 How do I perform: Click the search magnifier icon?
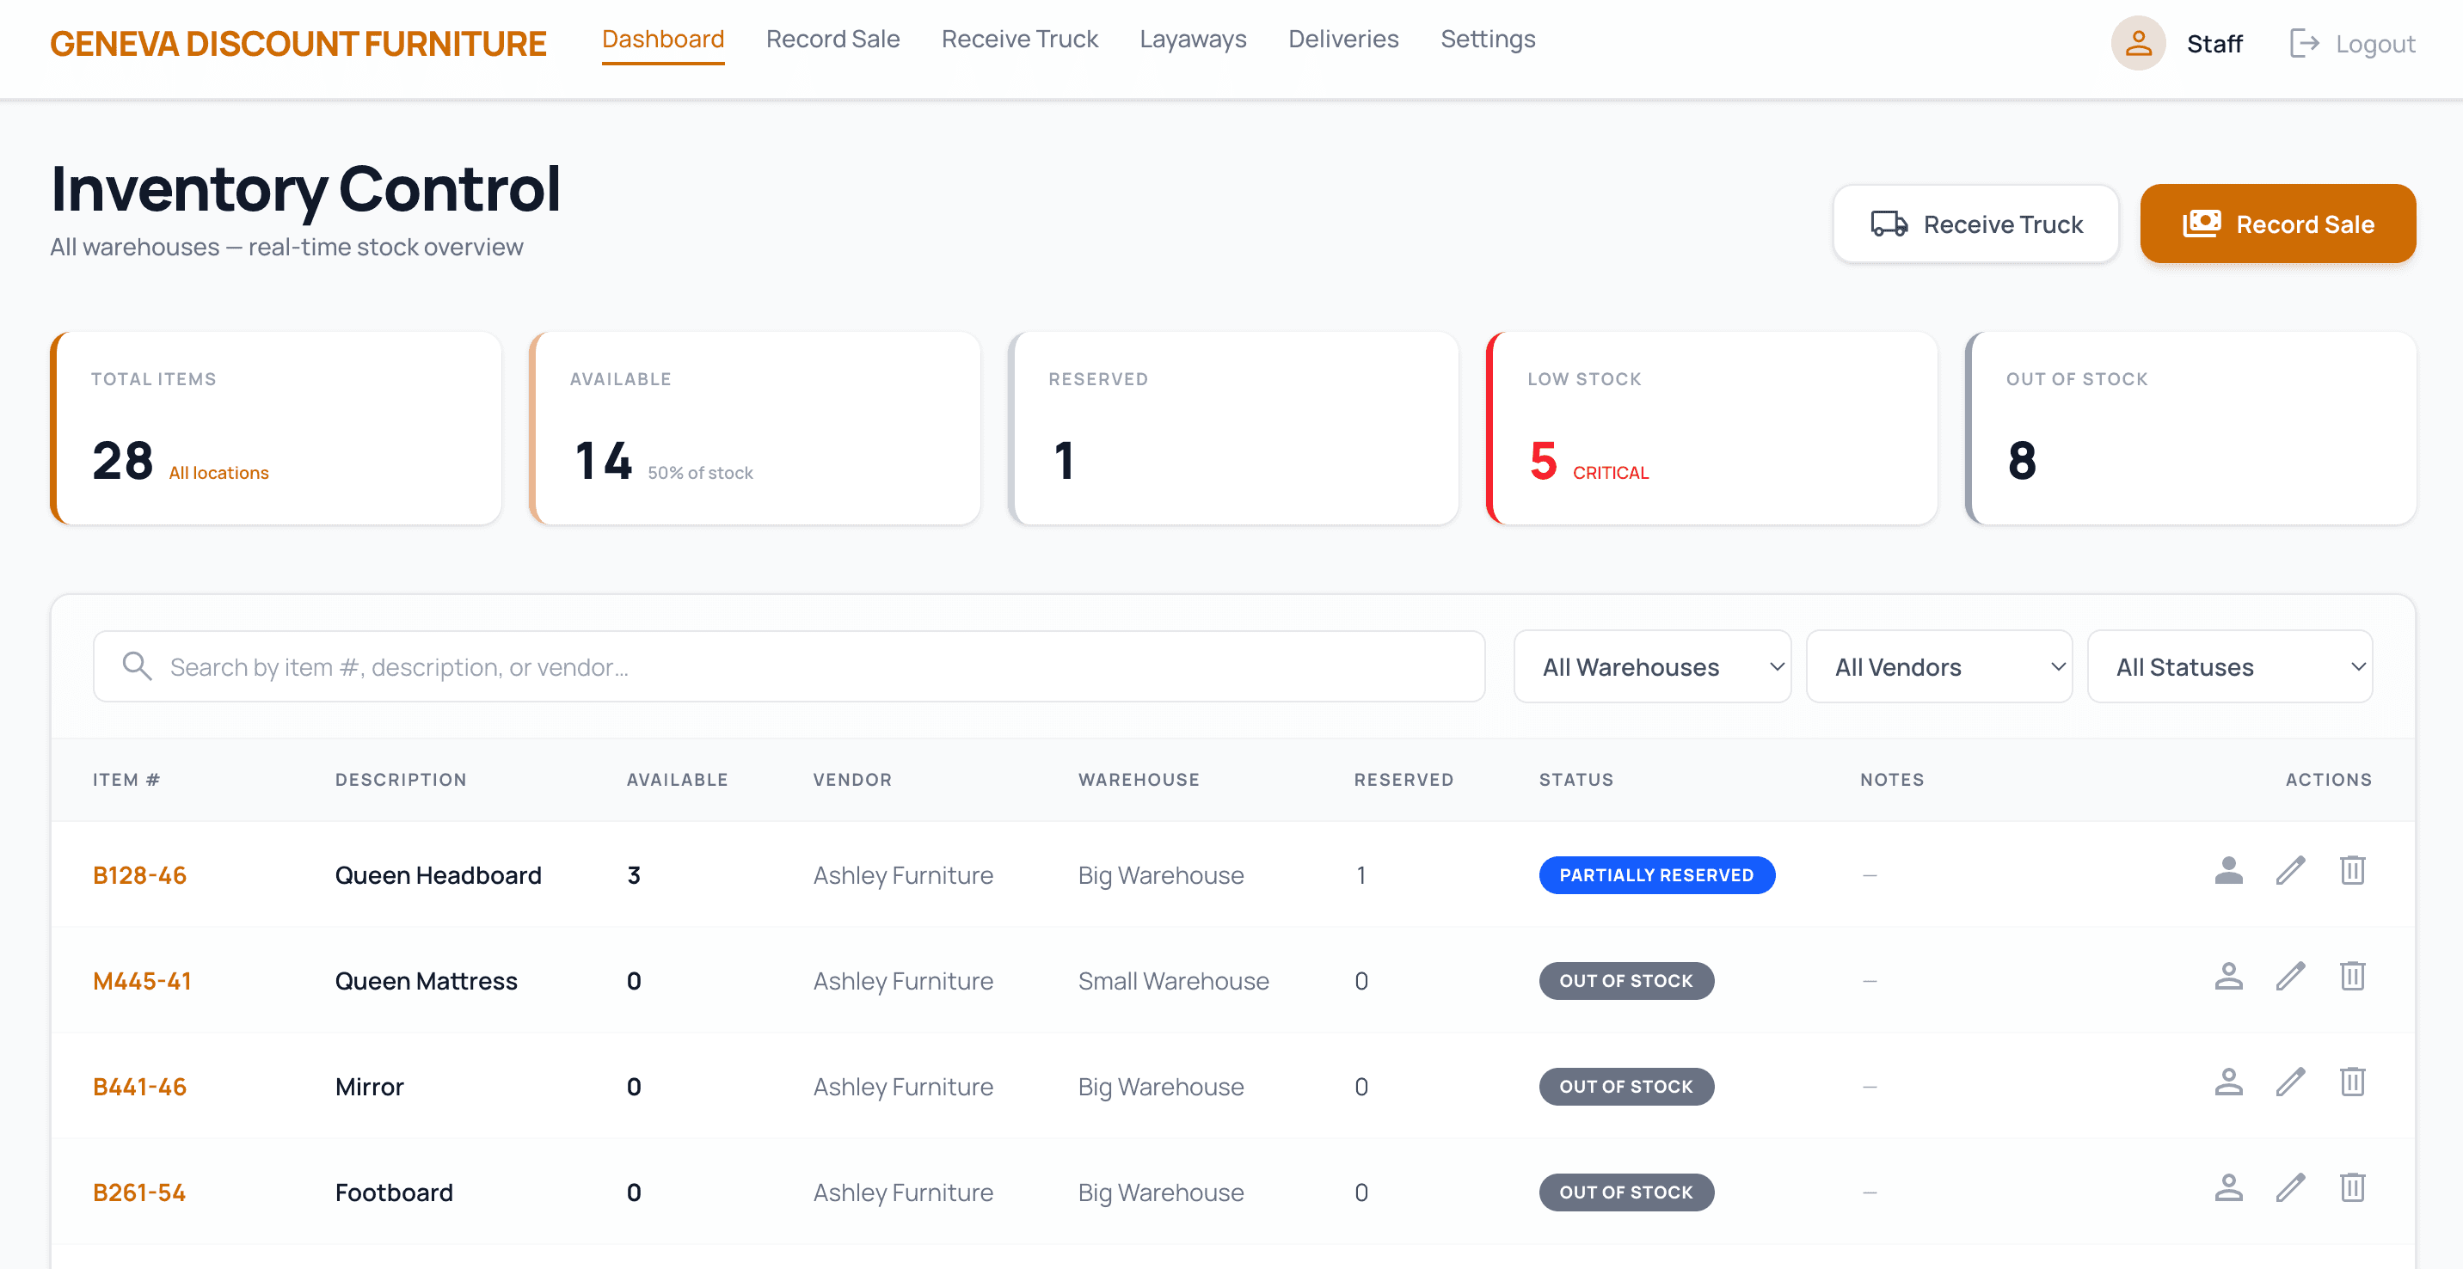137,666
